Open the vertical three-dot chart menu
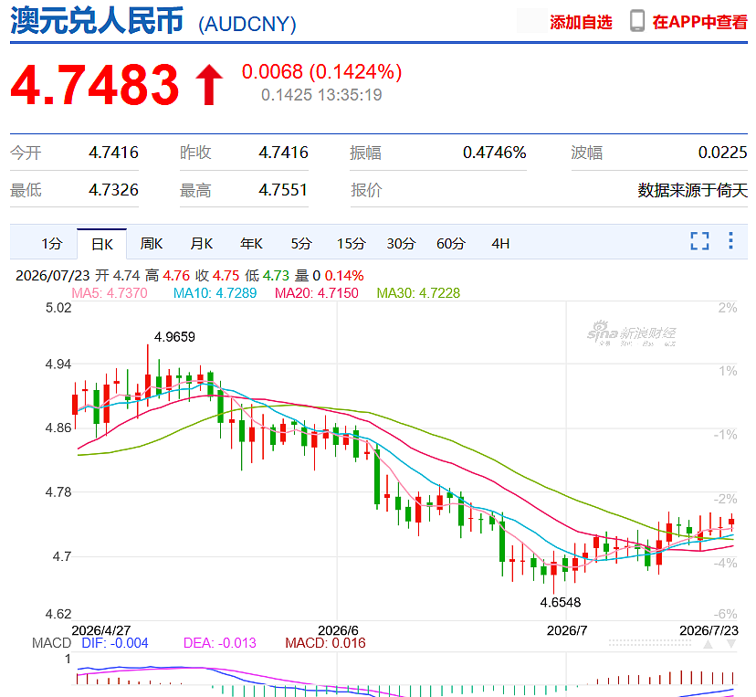Screen dimensions: 756x697 [731, 240]
